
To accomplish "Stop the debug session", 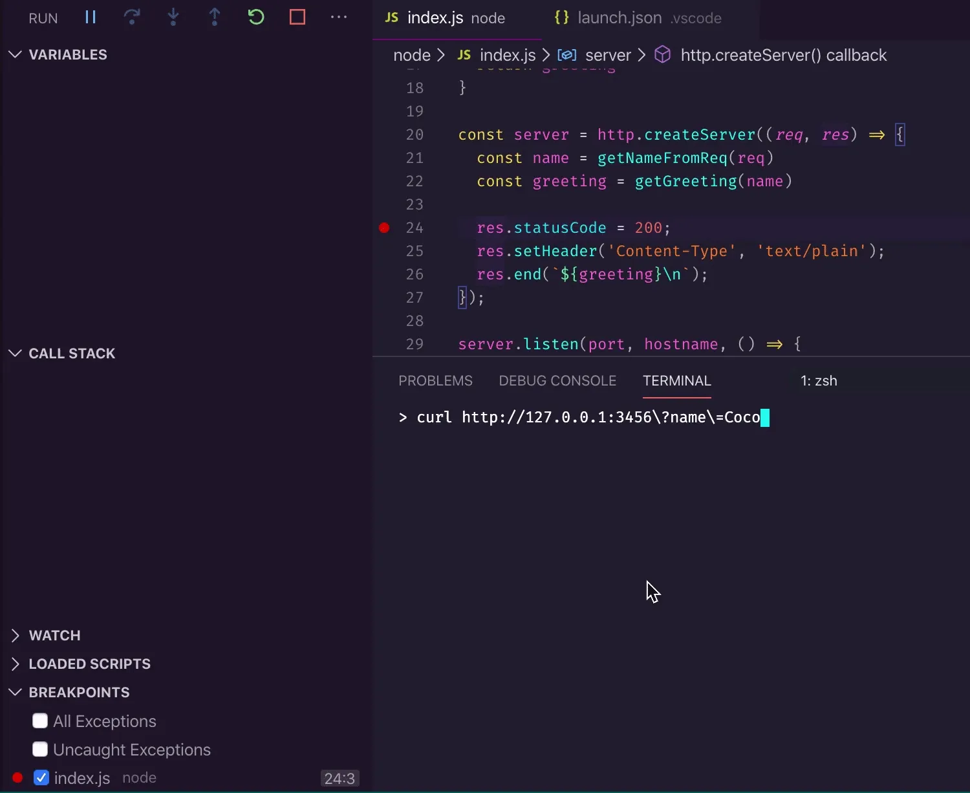I will 297,17.
